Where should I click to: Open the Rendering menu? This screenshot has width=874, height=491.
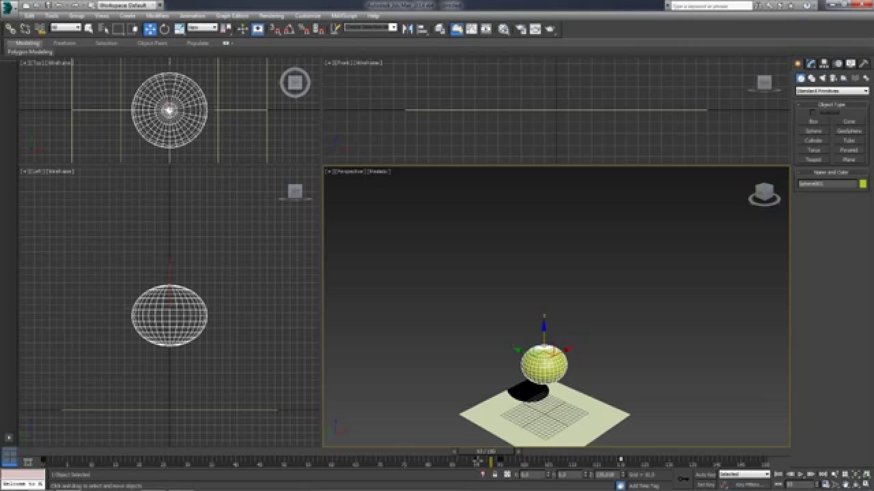coord(272,15)
